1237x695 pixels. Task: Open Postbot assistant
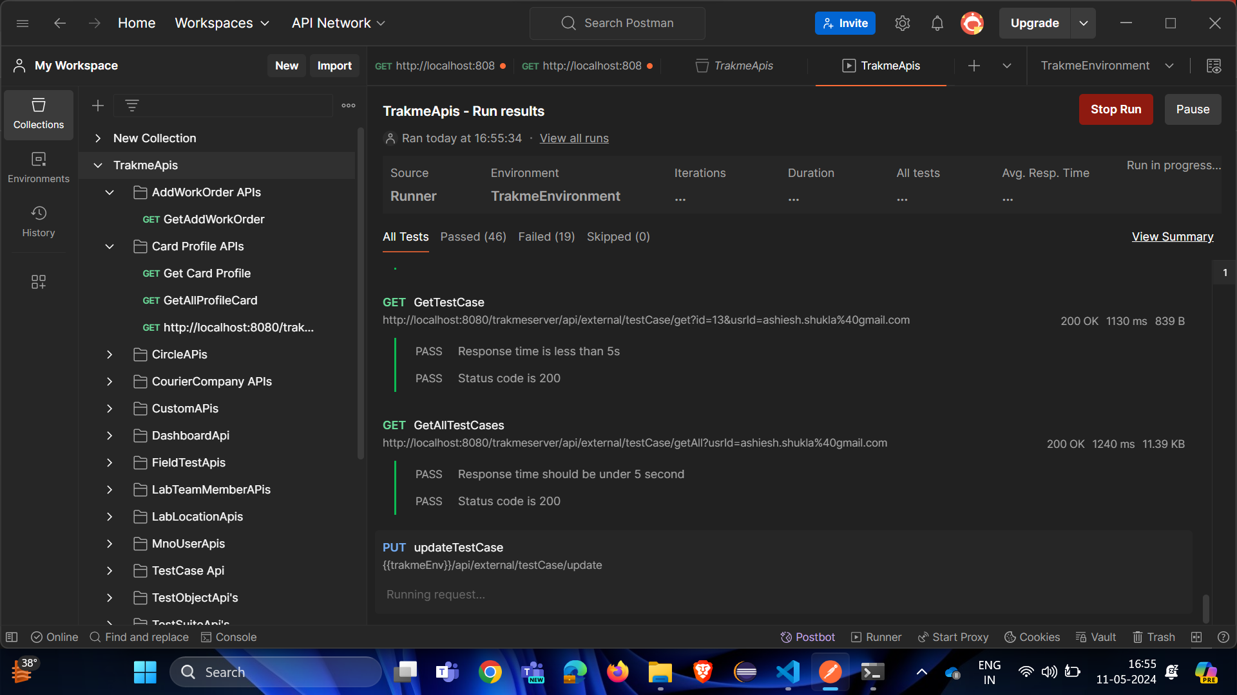807,637
